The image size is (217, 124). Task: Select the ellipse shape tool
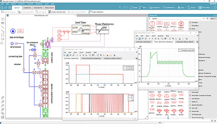[3, 39]
